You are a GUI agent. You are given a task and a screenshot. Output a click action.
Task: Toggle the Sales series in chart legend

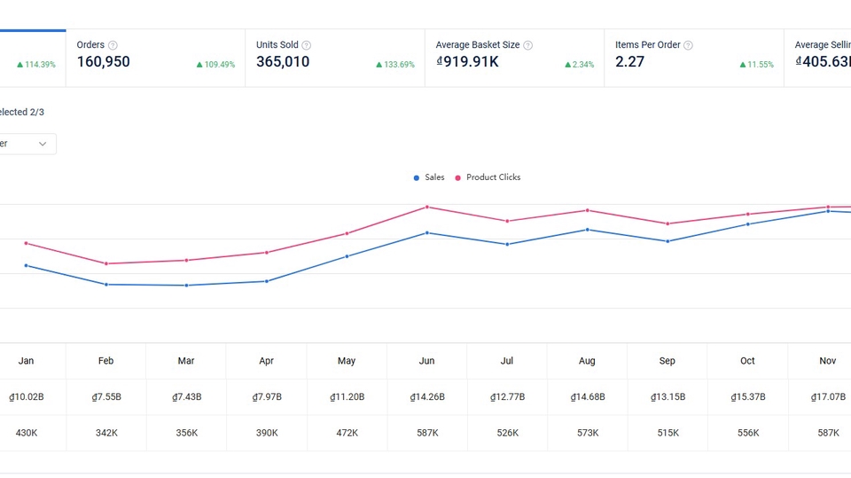click(429, 177)
